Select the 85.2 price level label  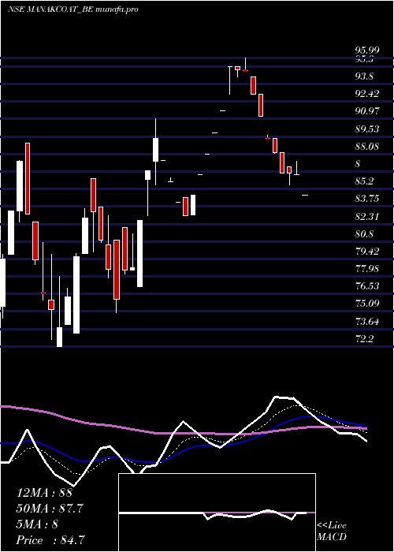364,181
